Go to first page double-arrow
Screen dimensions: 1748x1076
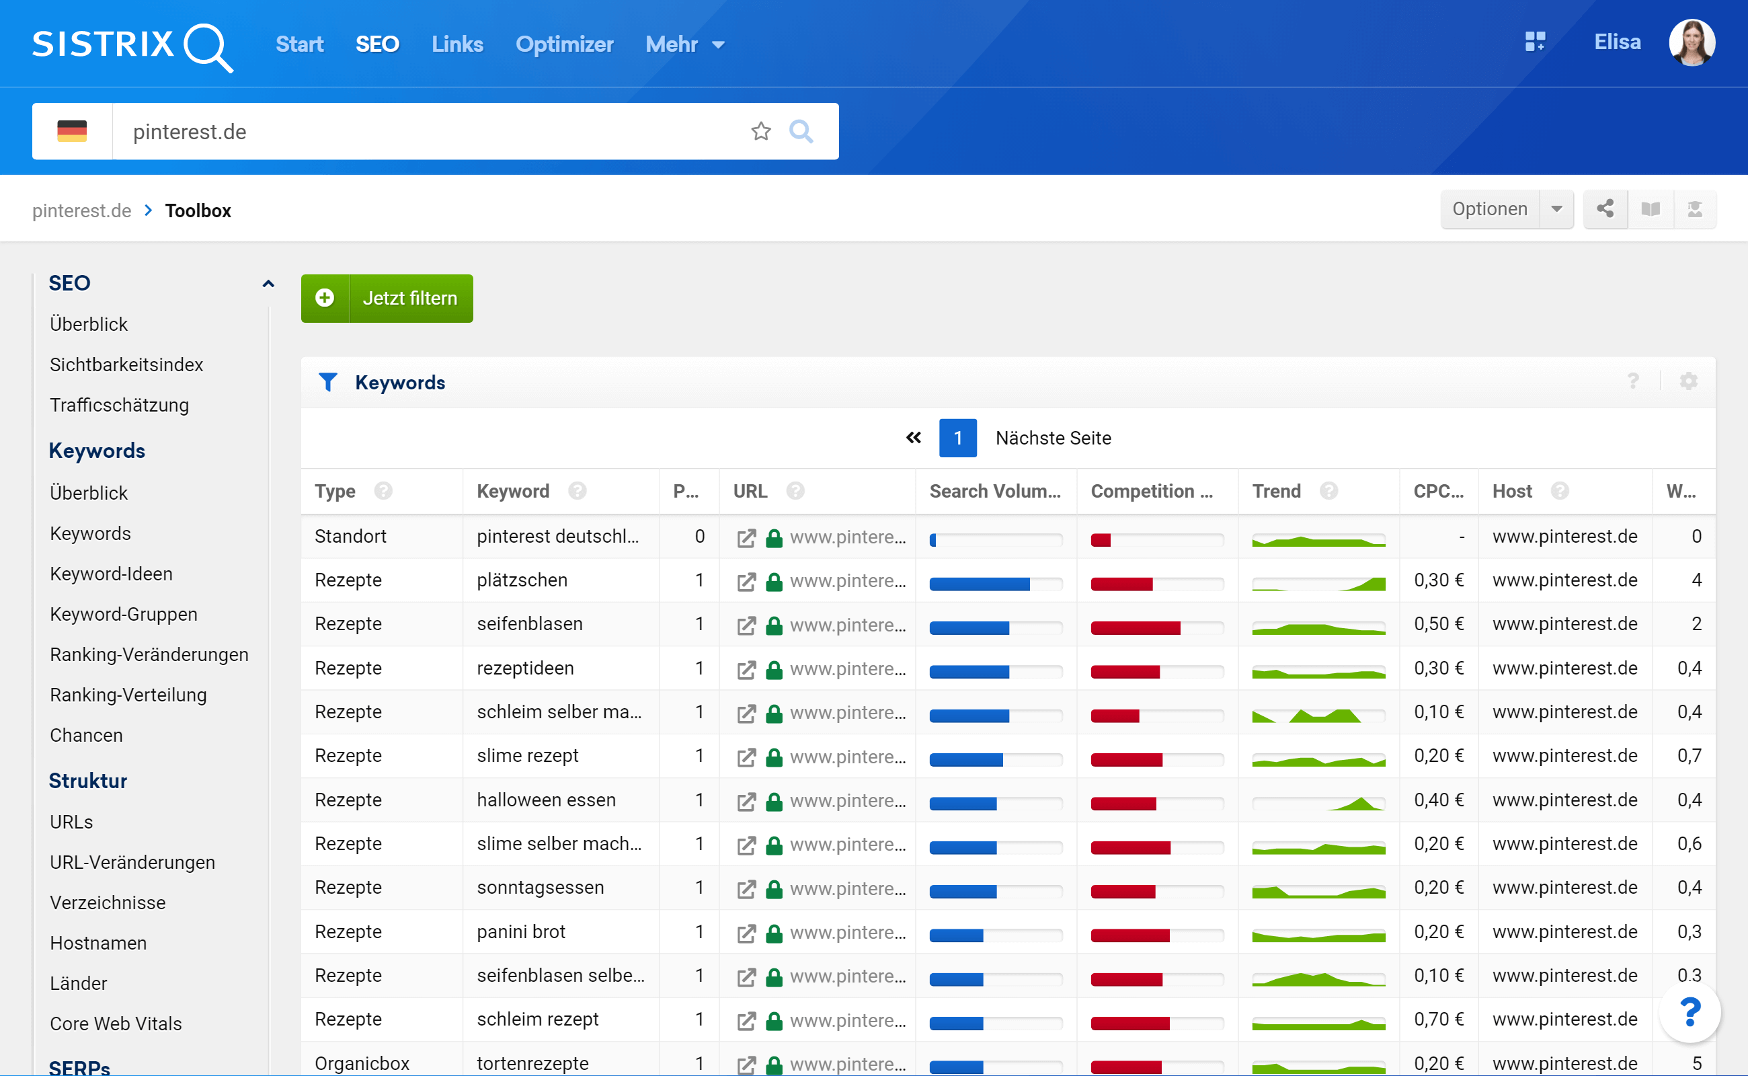[x=914, y=438]
